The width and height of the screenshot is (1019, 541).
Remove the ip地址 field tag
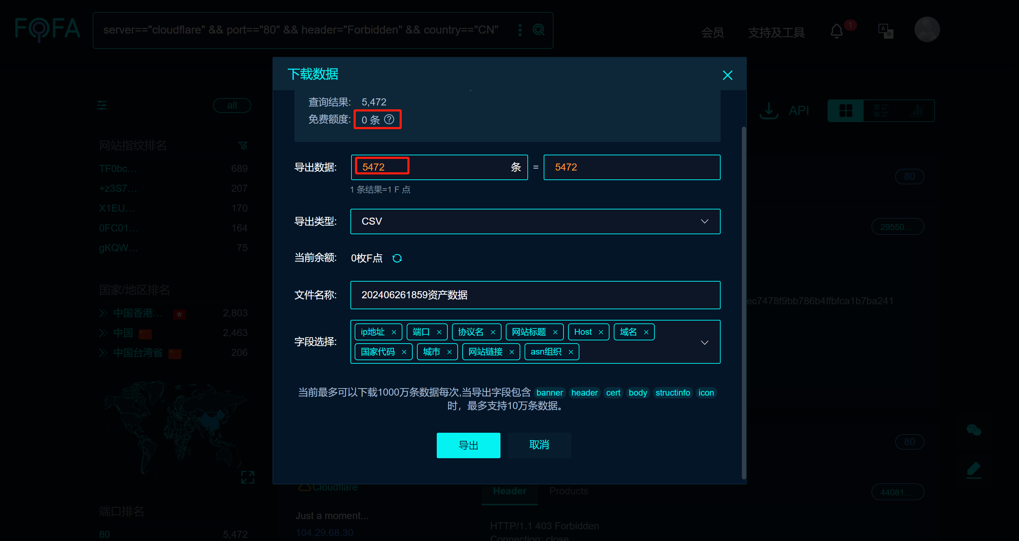pyautogui.click(x=394, y=332)
